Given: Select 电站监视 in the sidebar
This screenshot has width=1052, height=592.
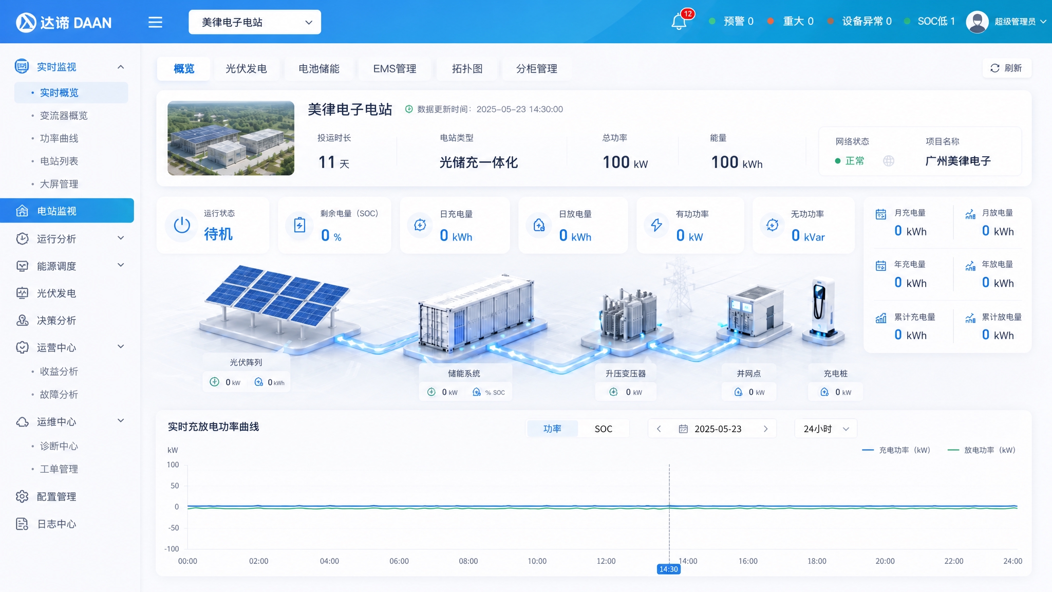Looking at the screenshot, I should coord(67,211).
